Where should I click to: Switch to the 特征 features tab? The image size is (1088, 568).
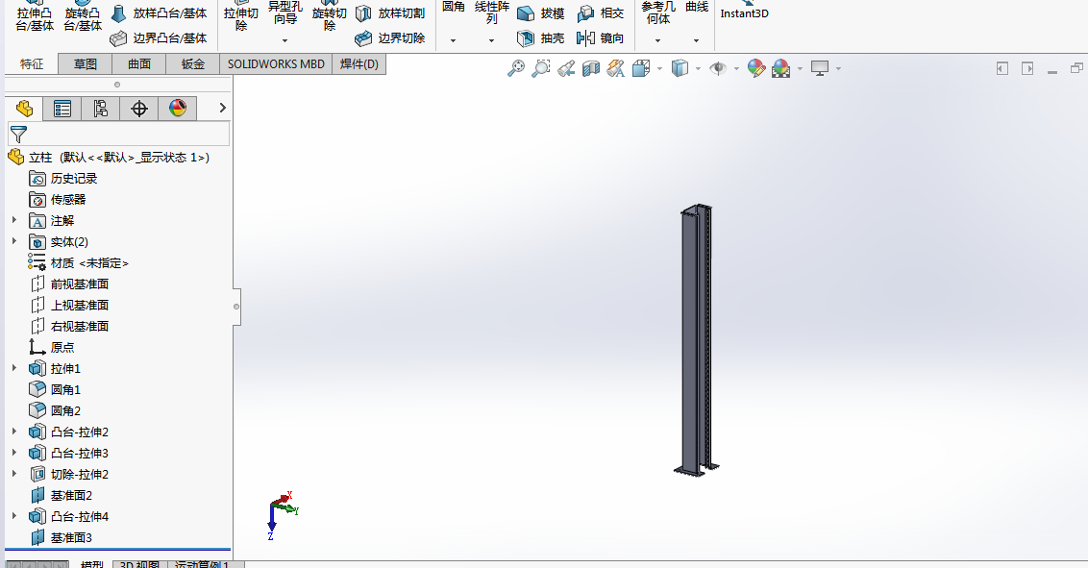click(x=31, y=63)
